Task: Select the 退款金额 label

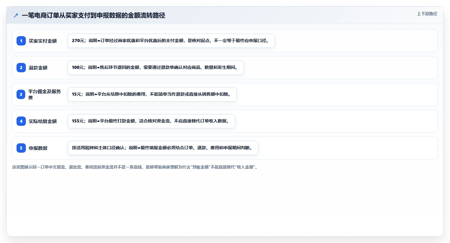Action: (38, 68)
